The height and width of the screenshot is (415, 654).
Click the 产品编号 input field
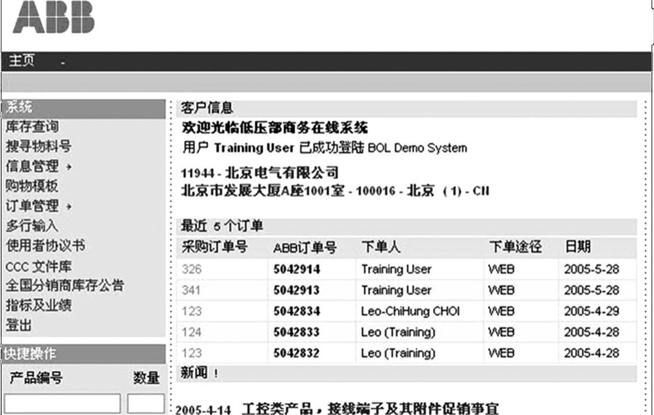(63, 404)
